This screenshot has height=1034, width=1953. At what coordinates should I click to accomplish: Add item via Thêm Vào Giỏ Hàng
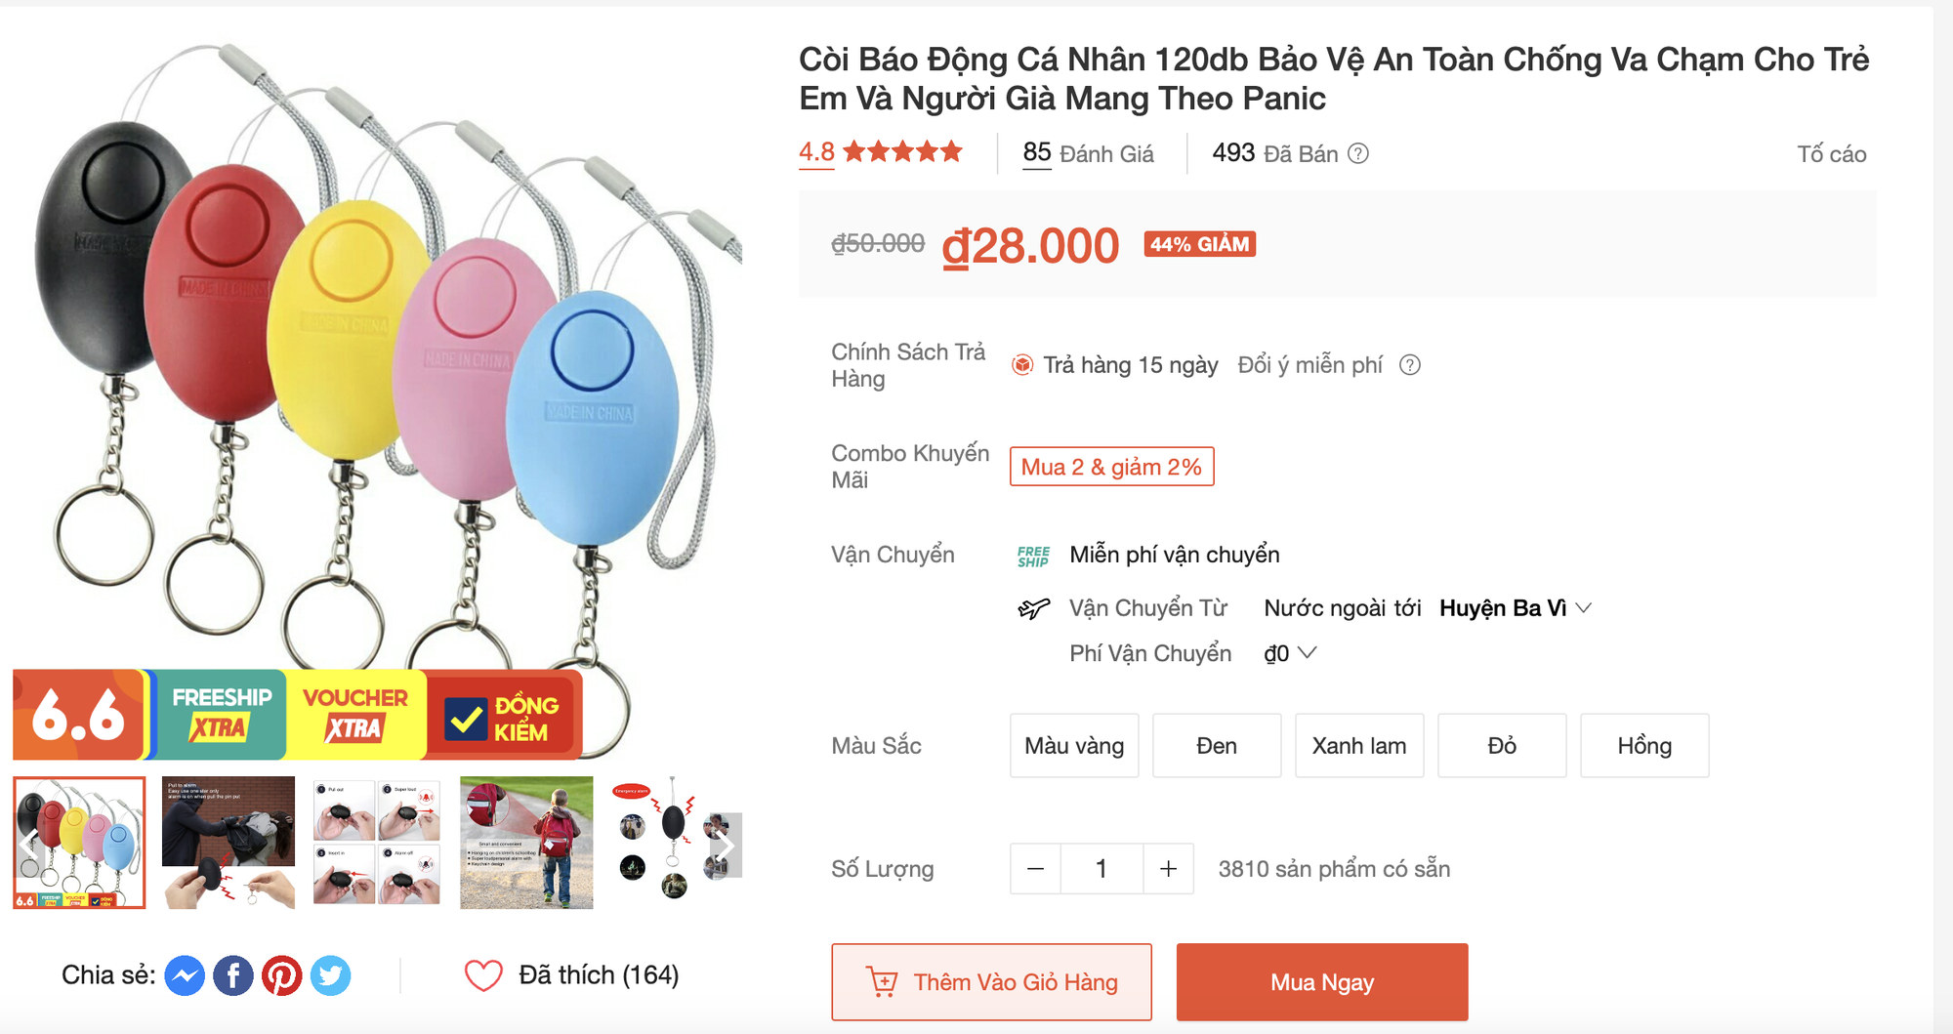tap(992, 982)
